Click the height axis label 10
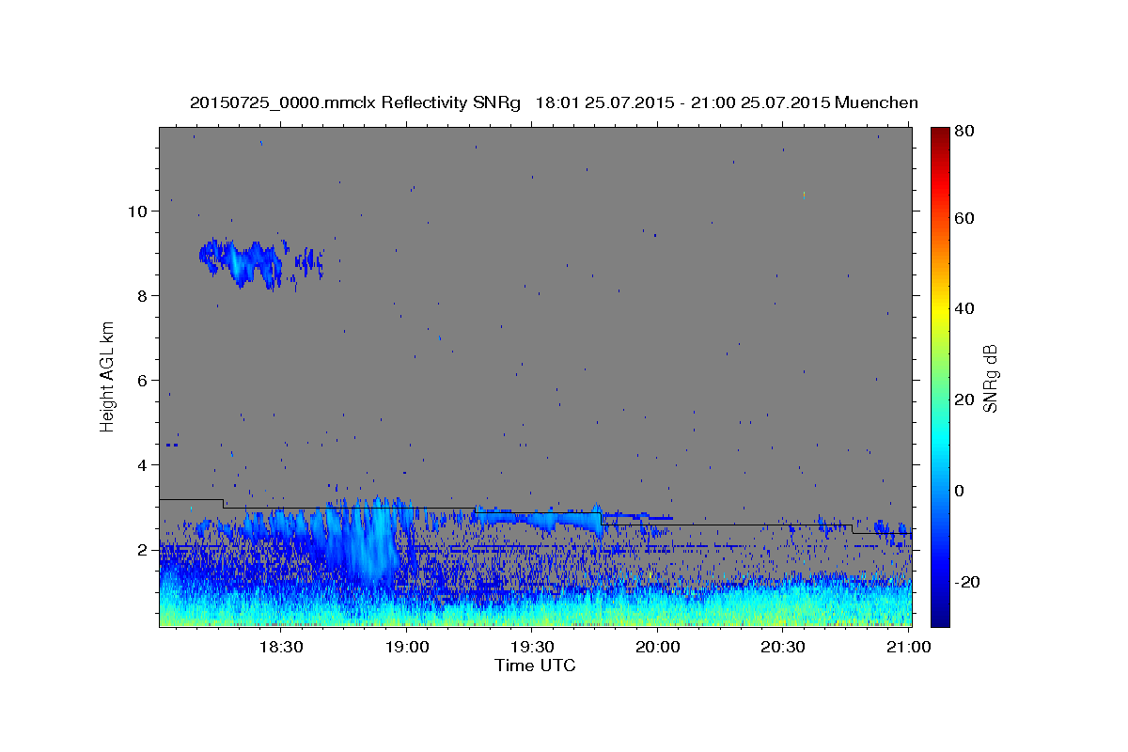Viewport: 1128px width, 752px height. click(x=137, y=211)
